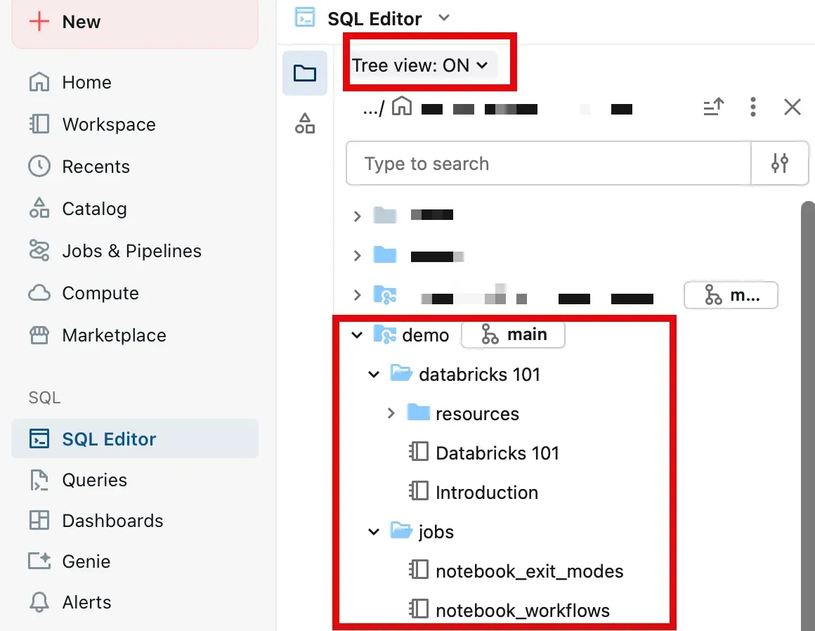Expand the first gray folder row
Image resolution: width=815 pixels, height=631 pixels.
pos(357,216)
